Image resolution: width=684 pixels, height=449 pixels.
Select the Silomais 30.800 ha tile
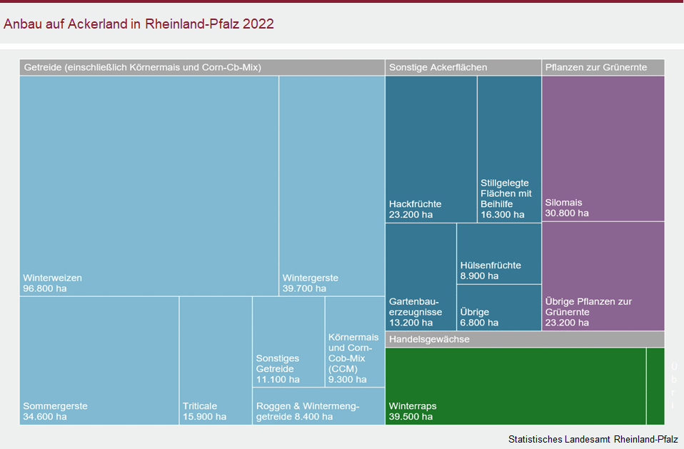(x=603, y=148)
